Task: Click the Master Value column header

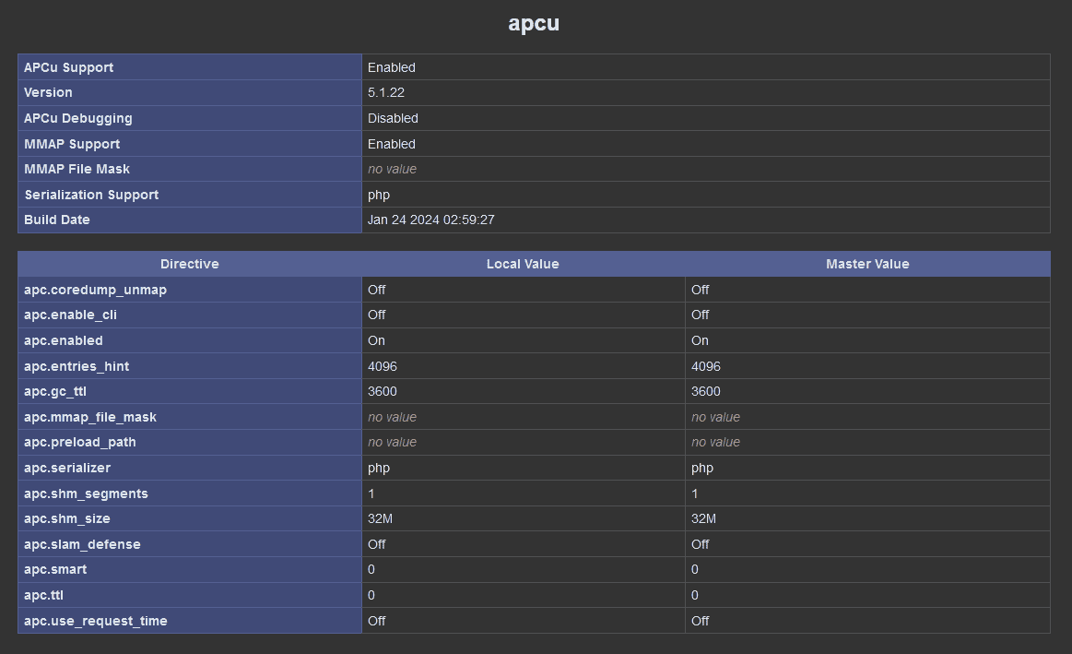Action: [866, 264]
